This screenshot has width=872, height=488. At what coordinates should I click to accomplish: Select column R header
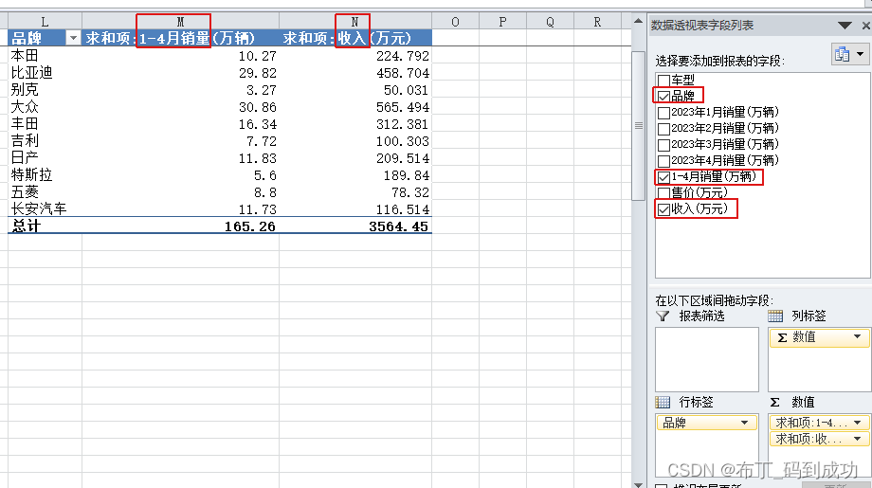point(597,22)
